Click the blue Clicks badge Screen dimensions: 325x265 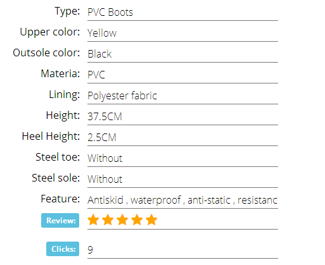tap(63, 249)
